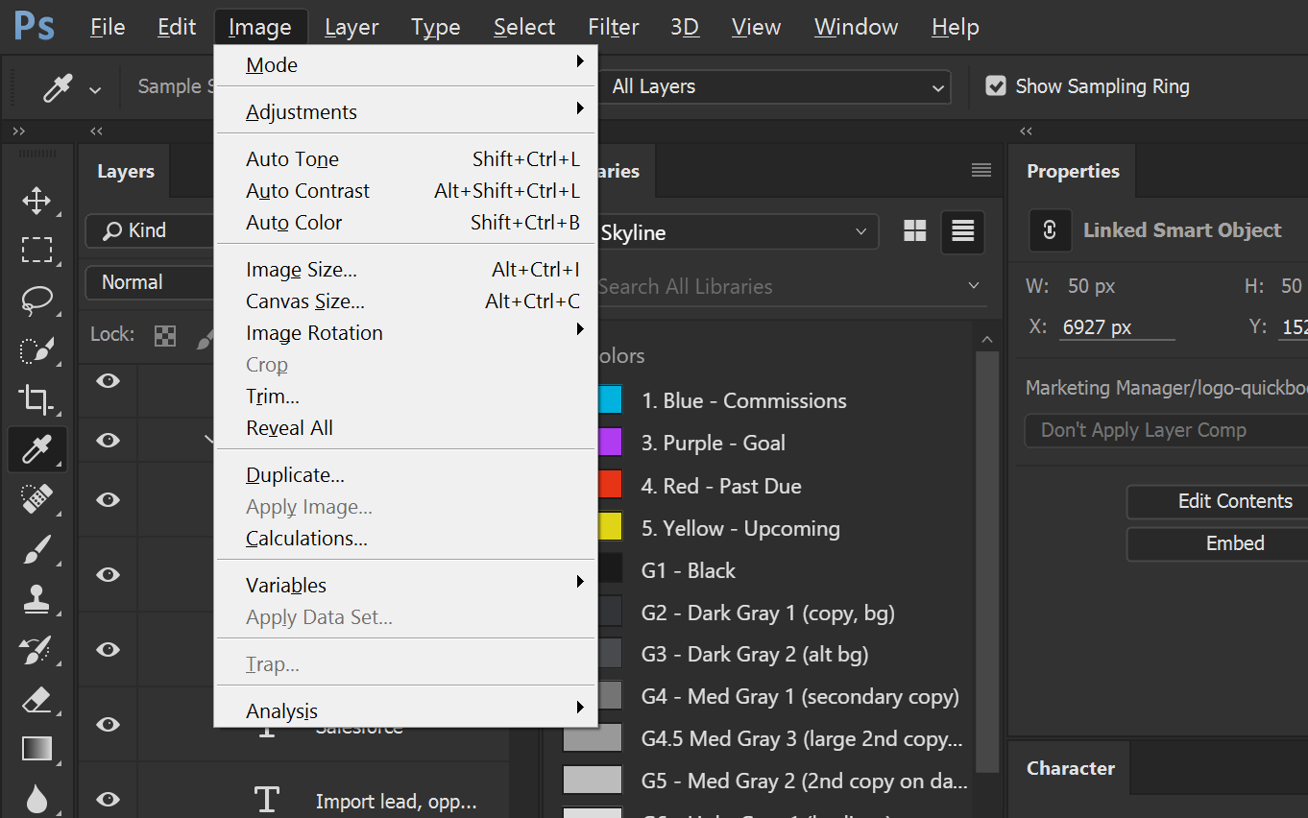Open the Kind layer filter dropdown

[x=150, y=230]
